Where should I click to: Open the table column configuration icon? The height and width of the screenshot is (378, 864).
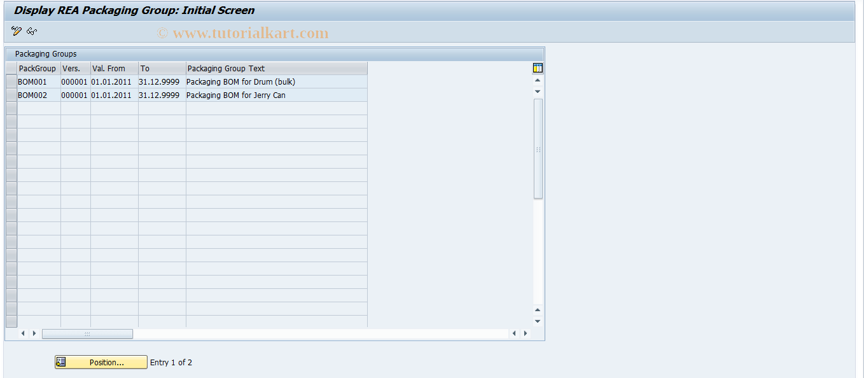pyautogui.click(x=537, y=67)
